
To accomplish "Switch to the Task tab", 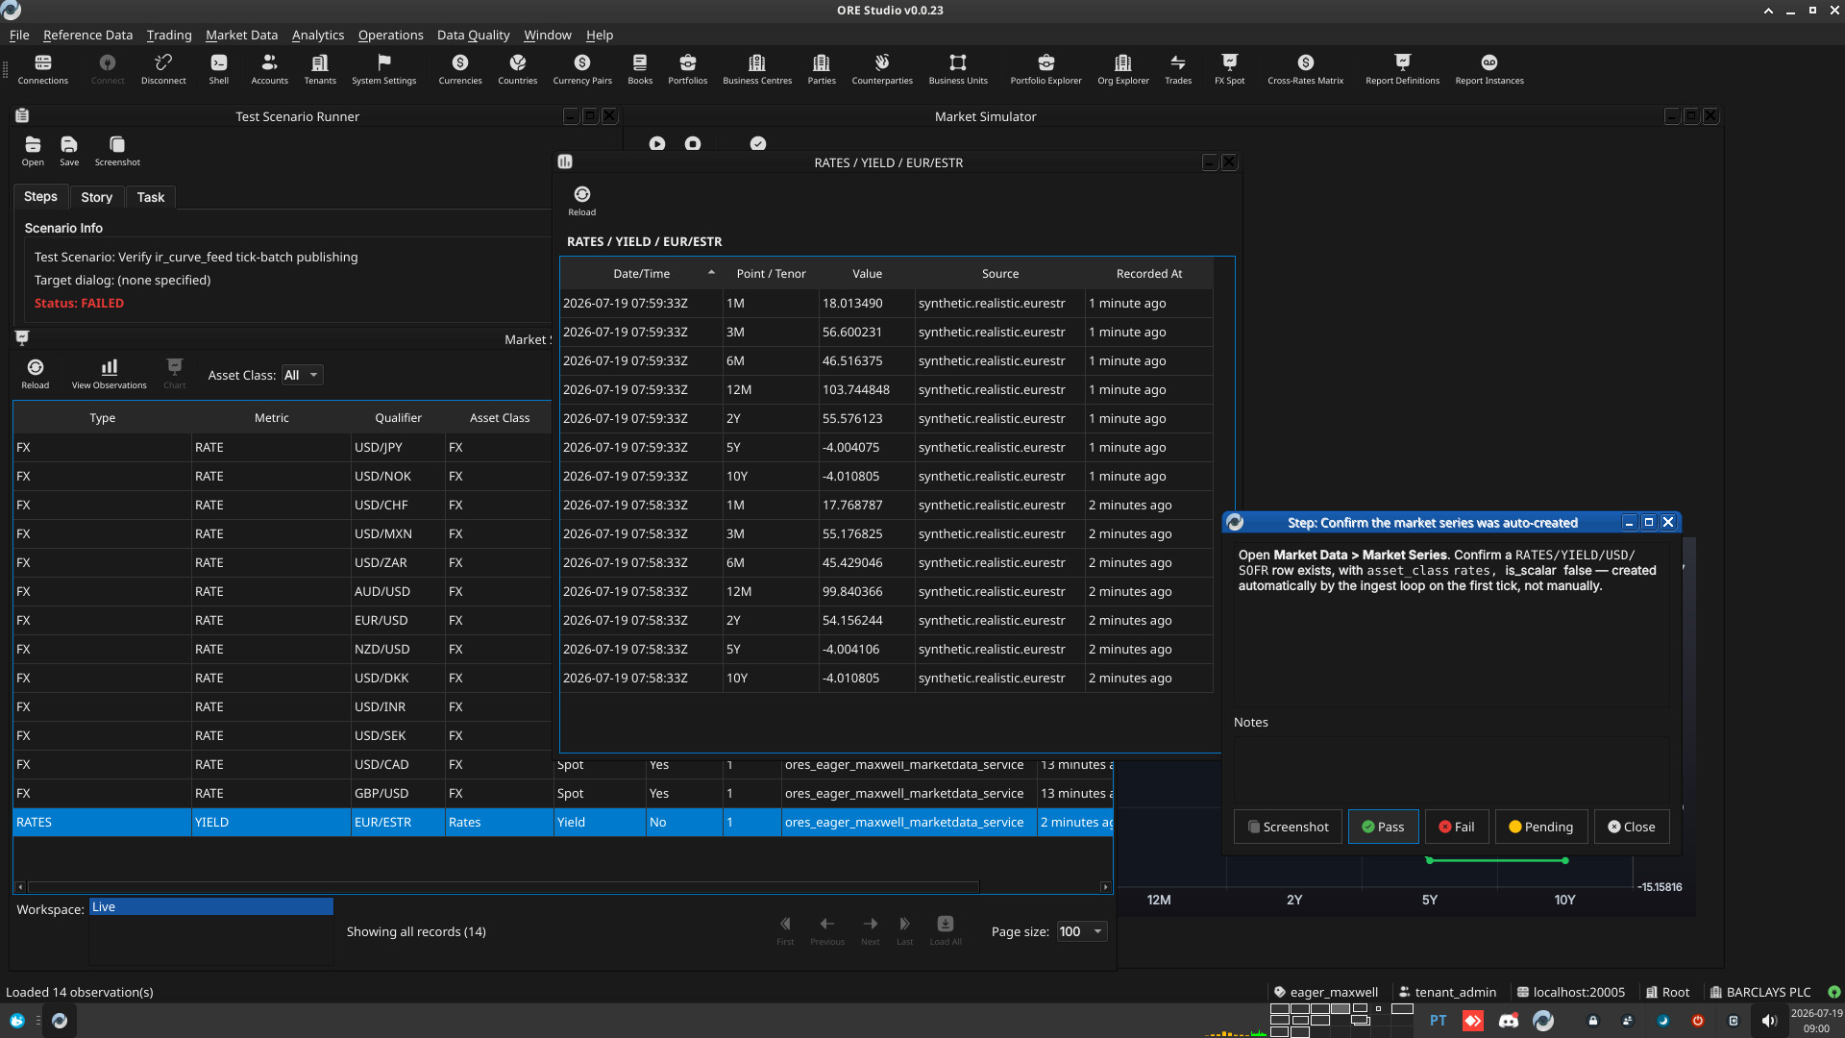I will coord(151,197).
